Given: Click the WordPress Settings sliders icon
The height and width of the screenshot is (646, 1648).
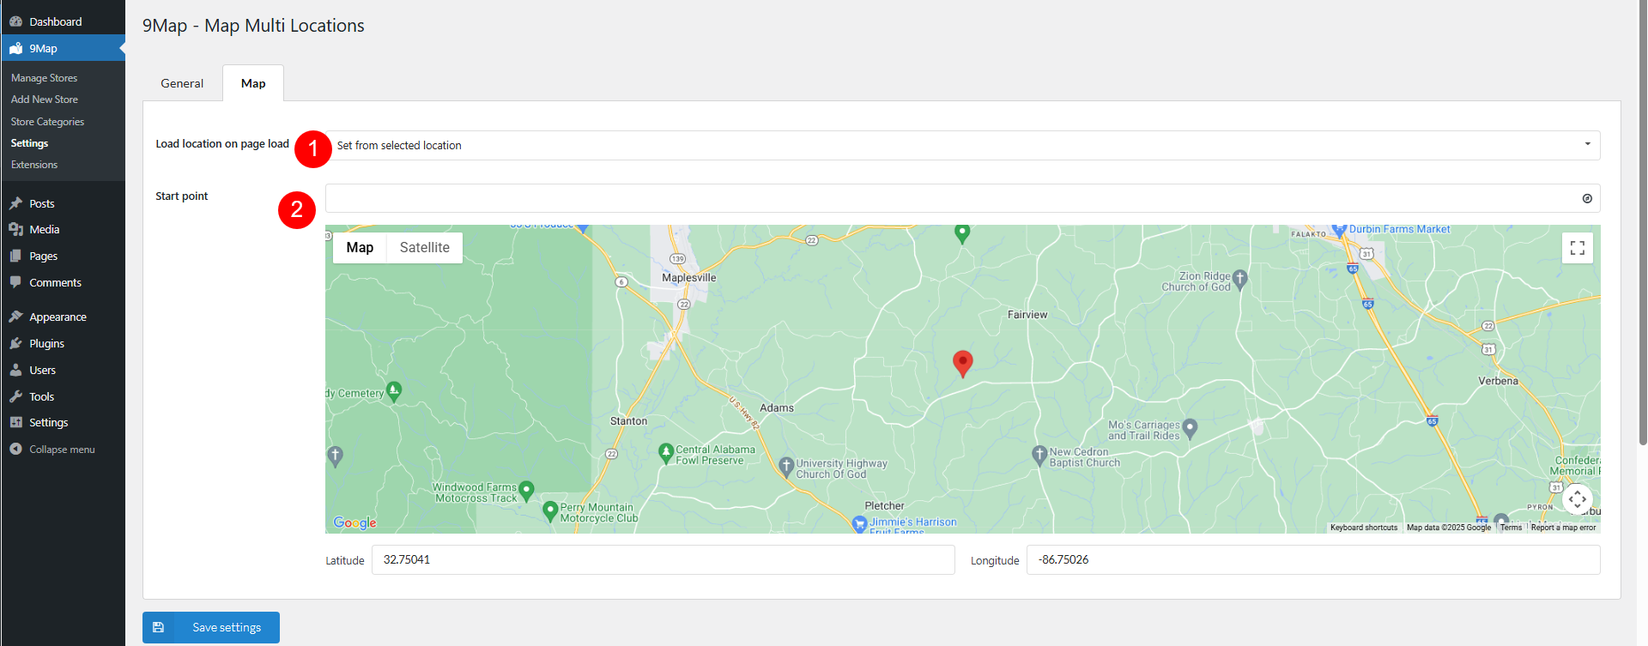Looking at the screenshot, I should [15, 422].
